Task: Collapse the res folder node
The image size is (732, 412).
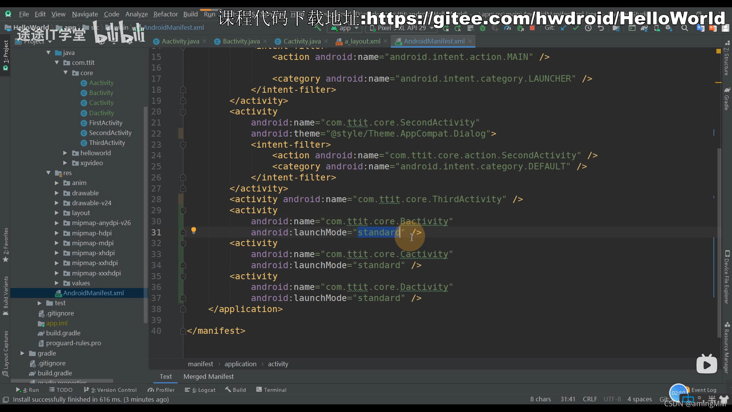Action: coord(48,173)
